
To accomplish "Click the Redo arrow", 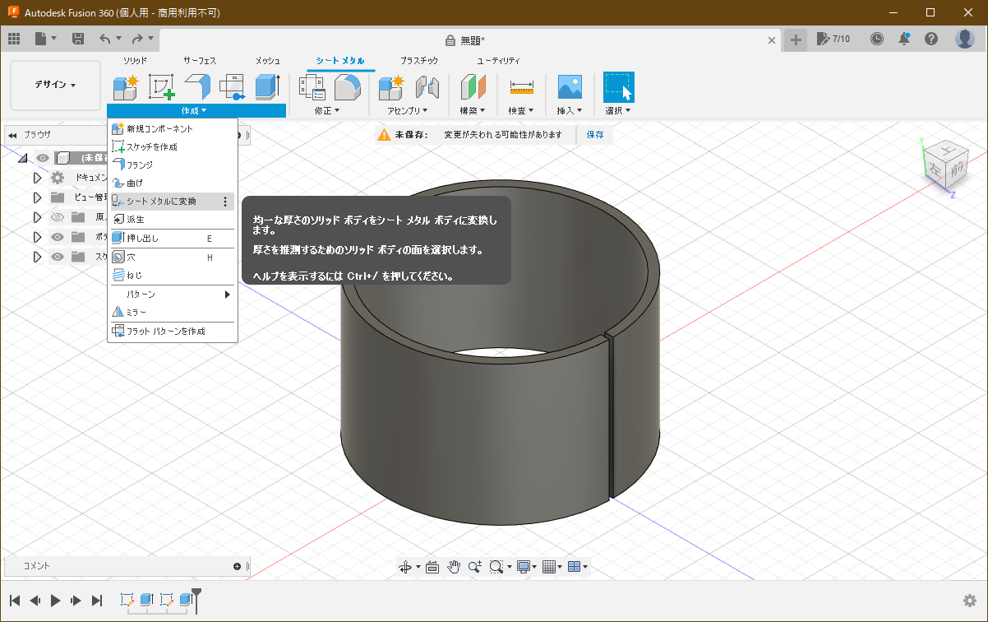I will tap(137, 39).
